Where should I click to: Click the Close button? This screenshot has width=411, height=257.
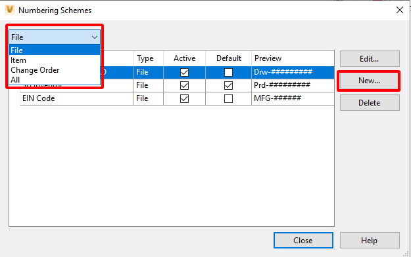click(x=303, y=240)
